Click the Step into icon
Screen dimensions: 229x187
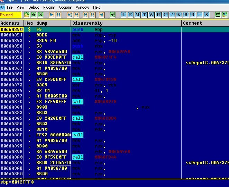click(70, 15)
